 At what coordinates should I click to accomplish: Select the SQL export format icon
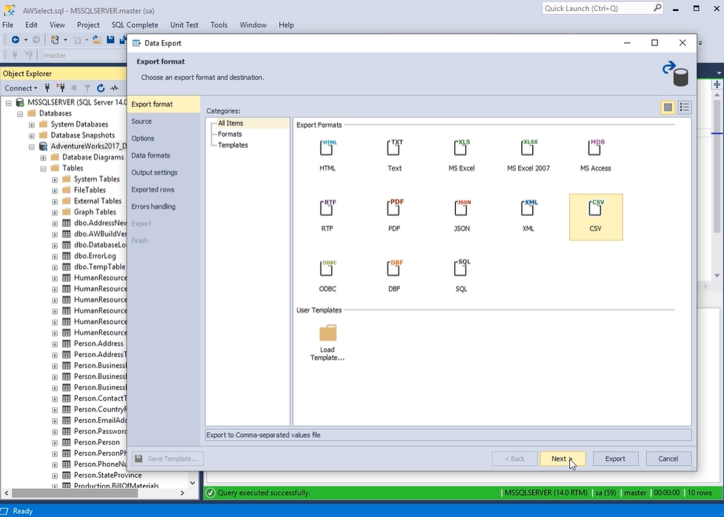pyautogui.click(x=461, y=269)
